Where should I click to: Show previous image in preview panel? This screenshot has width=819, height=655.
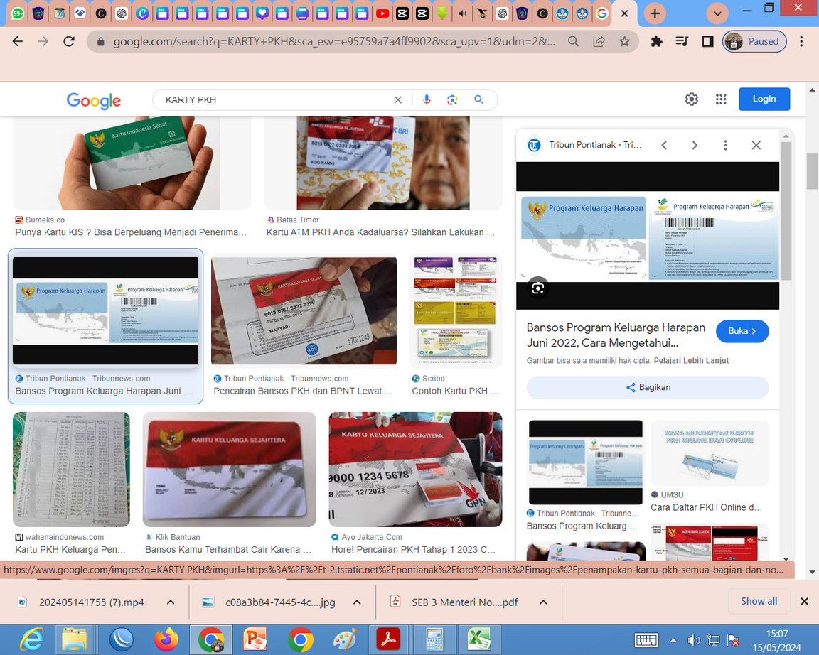click(x=665, y=145)
